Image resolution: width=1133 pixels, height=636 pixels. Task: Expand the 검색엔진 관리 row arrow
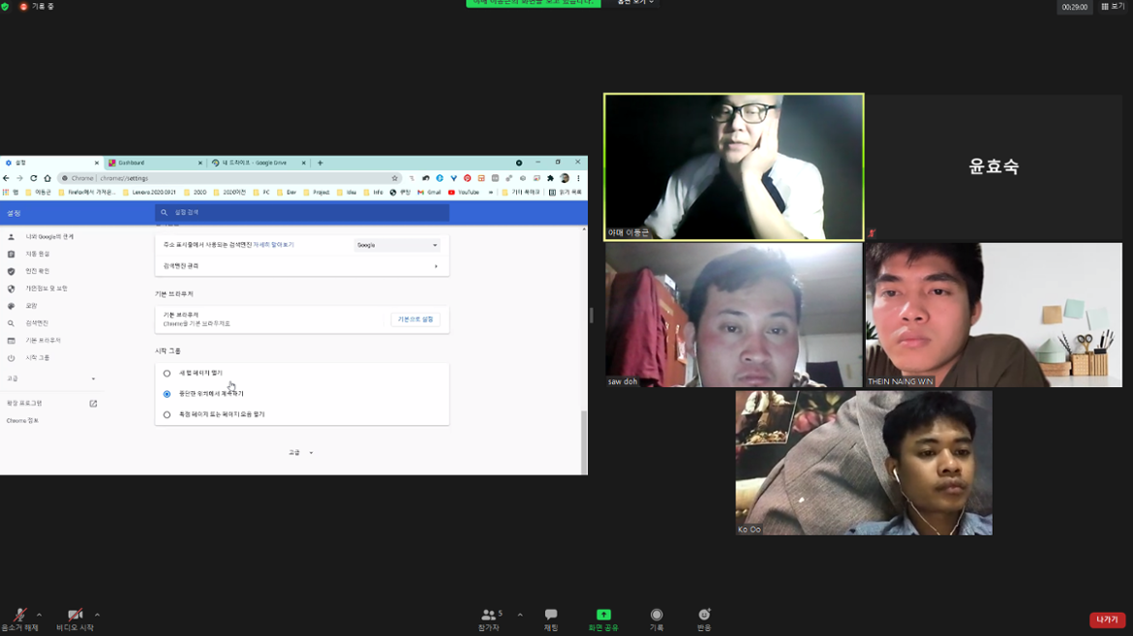pyautogui.click(x=436, y=266)
